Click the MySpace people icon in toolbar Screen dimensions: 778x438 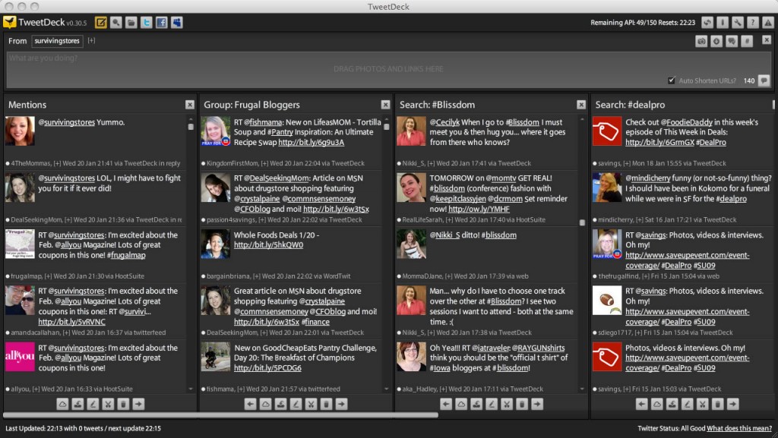[x=176, y=22]
